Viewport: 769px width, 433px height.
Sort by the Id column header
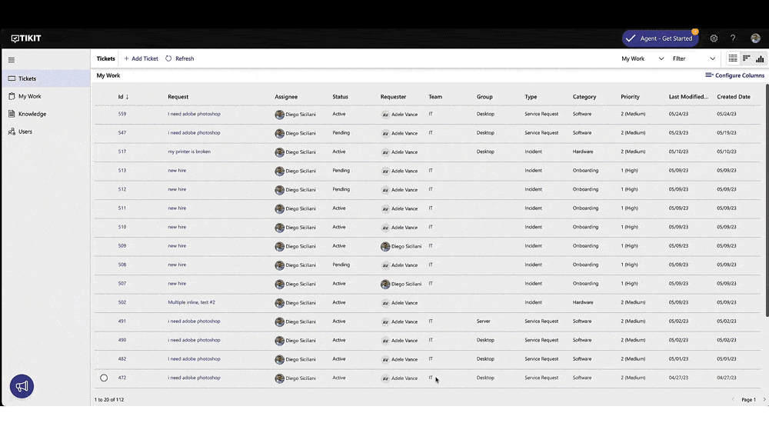(123, 97)
